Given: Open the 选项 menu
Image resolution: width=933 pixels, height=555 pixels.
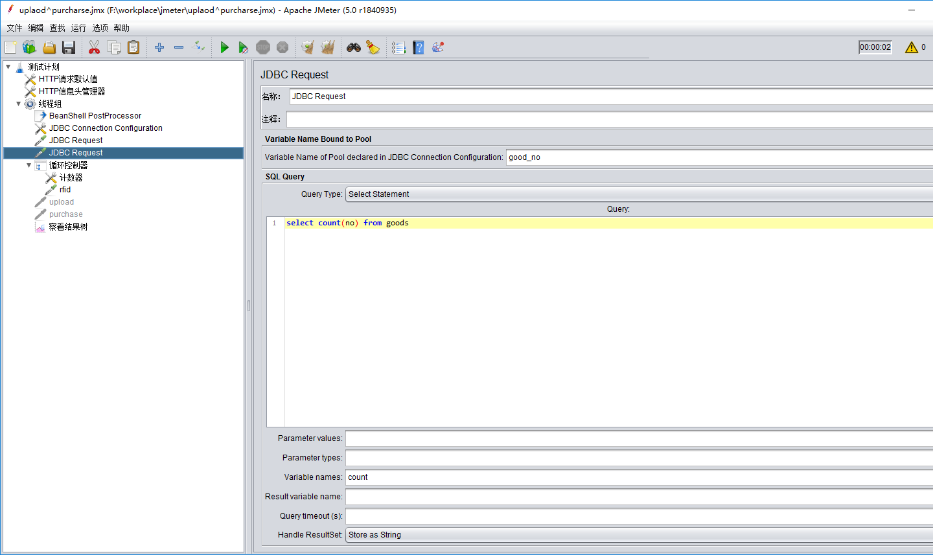Looking at the screenshot, I should (x=100, y=28).
